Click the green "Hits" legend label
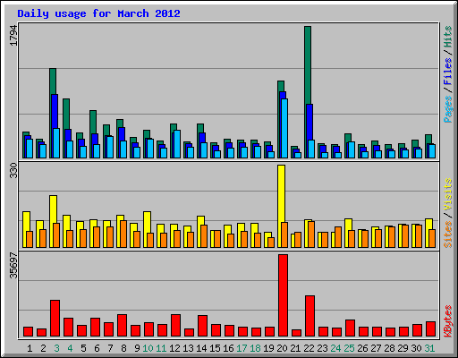458x358 pixels. pyautogui.click(x=448, y=37)
